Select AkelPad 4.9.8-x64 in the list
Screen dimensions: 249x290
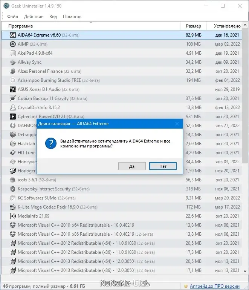35,53
